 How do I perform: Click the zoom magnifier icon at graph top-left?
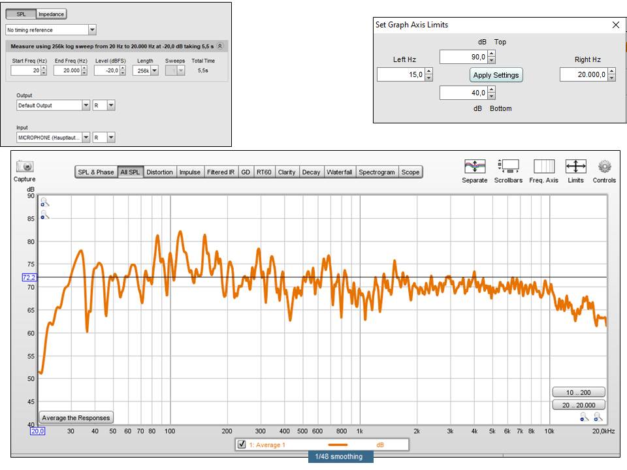point(44,203)
